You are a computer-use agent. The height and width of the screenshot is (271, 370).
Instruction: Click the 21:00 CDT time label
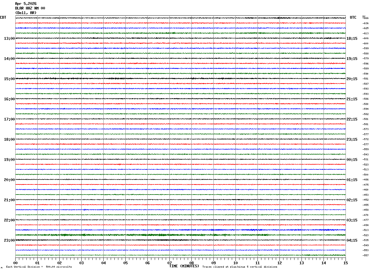click(9, 200)
